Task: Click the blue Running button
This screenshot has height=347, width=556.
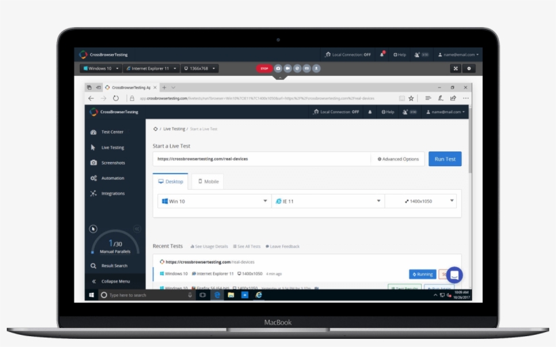Action: coord(422,274)
